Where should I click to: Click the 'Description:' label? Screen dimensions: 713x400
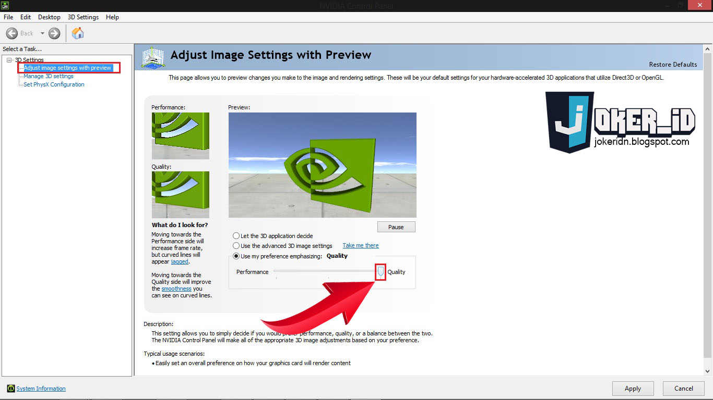coord(159,324)
